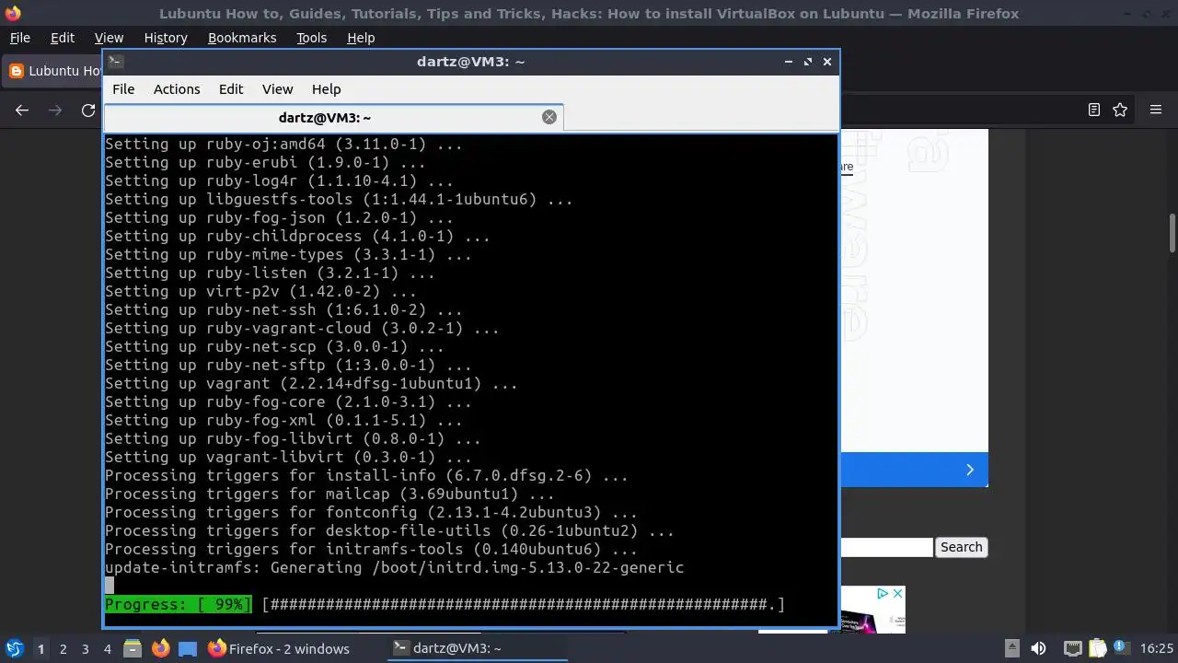The width and height of the screenshot is (1178, 663).
Task: Open the Lubuntu application menu
Action: (14, 648)
